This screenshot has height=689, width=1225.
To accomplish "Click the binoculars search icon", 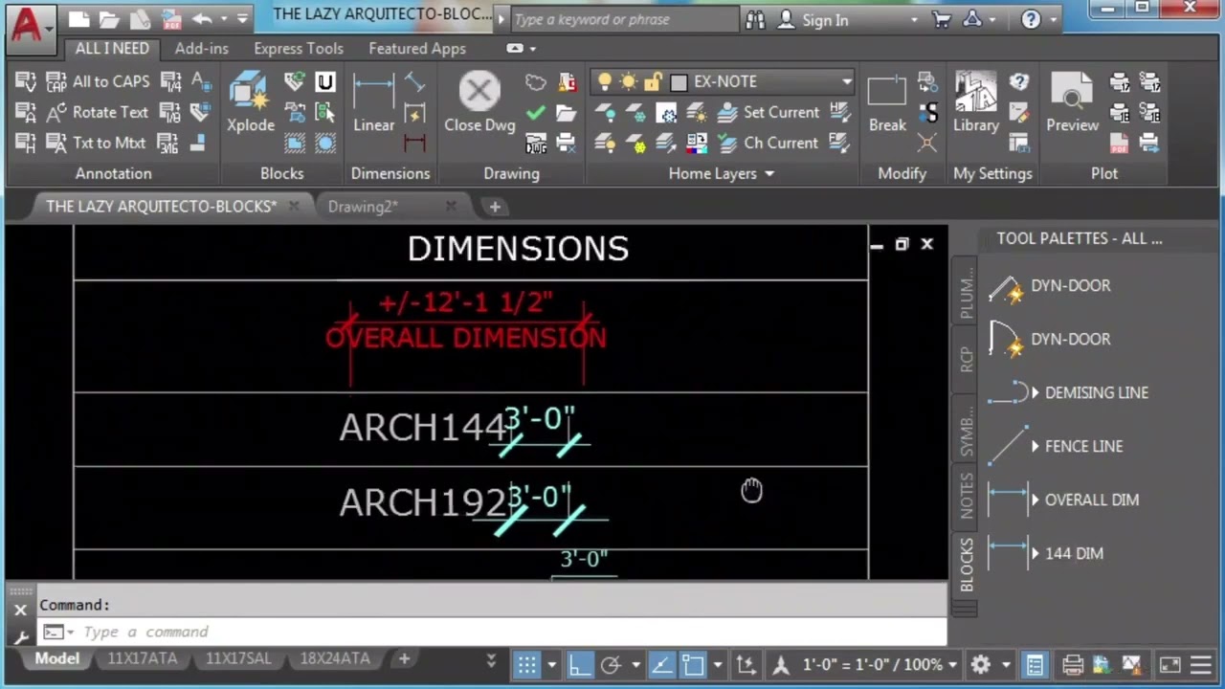I will click(755, 19).
